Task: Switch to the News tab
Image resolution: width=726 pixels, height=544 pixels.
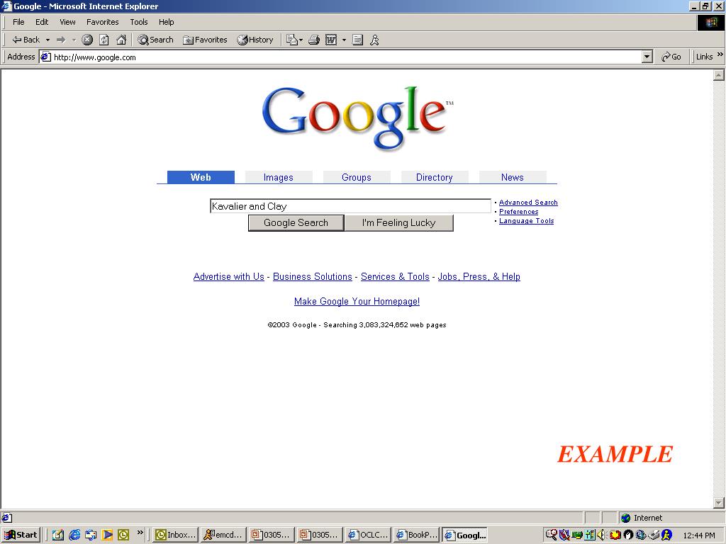Action: [x=513, y=177]
